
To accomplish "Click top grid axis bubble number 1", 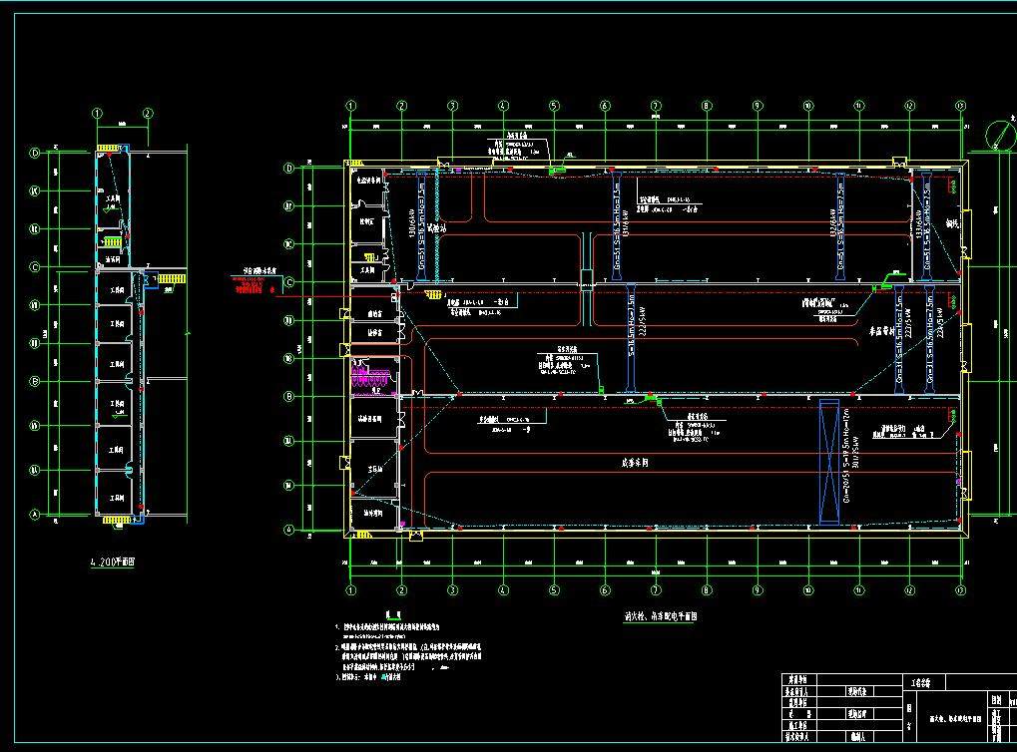I will tap(350, 106).
